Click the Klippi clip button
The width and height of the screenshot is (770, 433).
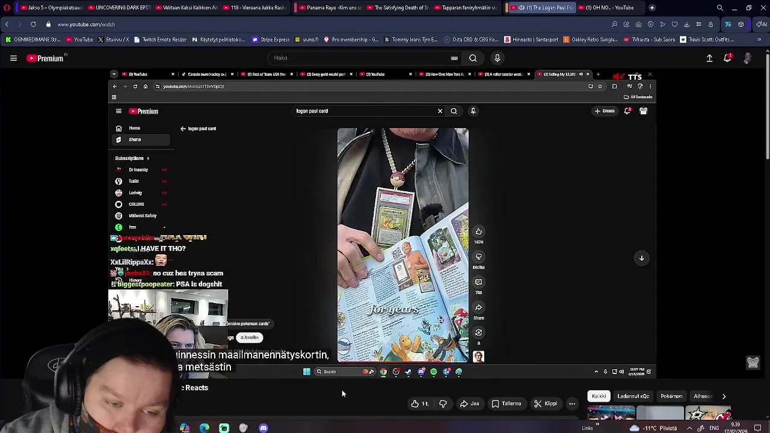(x=546, y=404)
